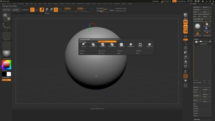
Task: Open the MatCap Gray material selector
Action: 7,55
